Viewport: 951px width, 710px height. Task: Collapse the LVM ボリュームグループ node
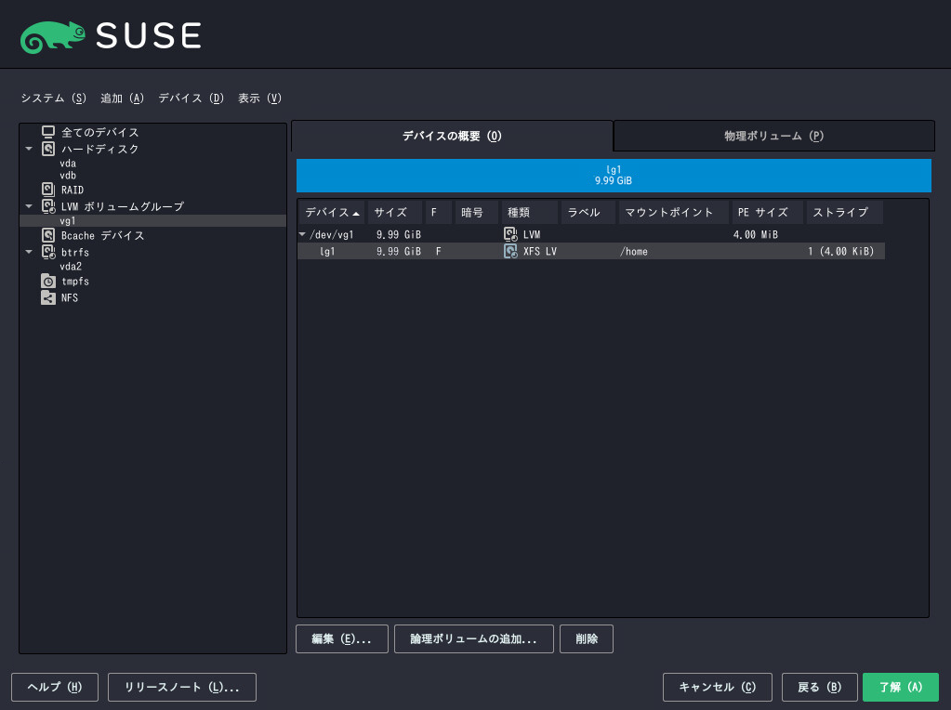click(29, 206)
